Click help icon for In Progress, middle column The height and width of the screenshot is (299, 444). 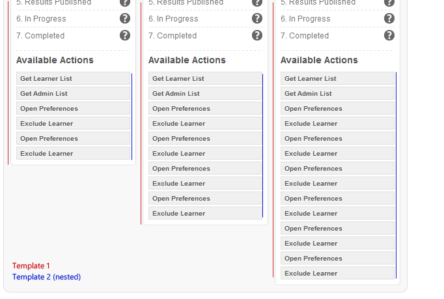click(x=257, y=18)
